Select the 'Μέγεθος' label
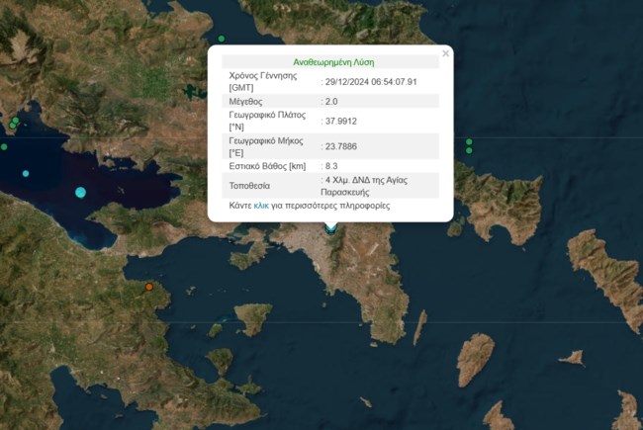The image size is (643, 430). tap(245, 101)
